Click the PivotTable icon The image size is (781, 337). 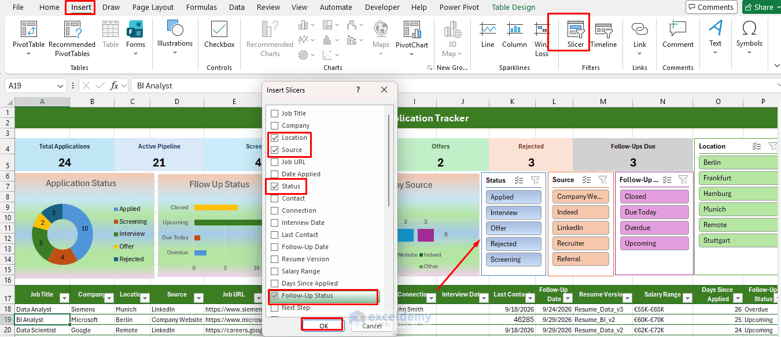(28, 29)
